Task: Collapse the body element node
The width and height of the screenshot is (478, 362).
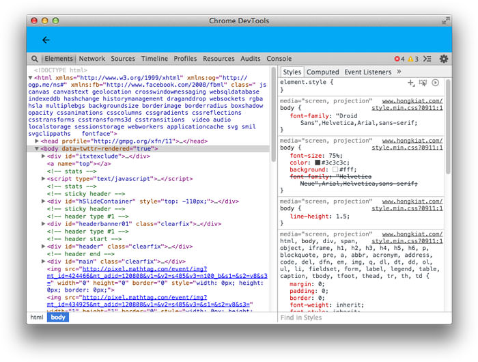Action: (x=37, y=148)
